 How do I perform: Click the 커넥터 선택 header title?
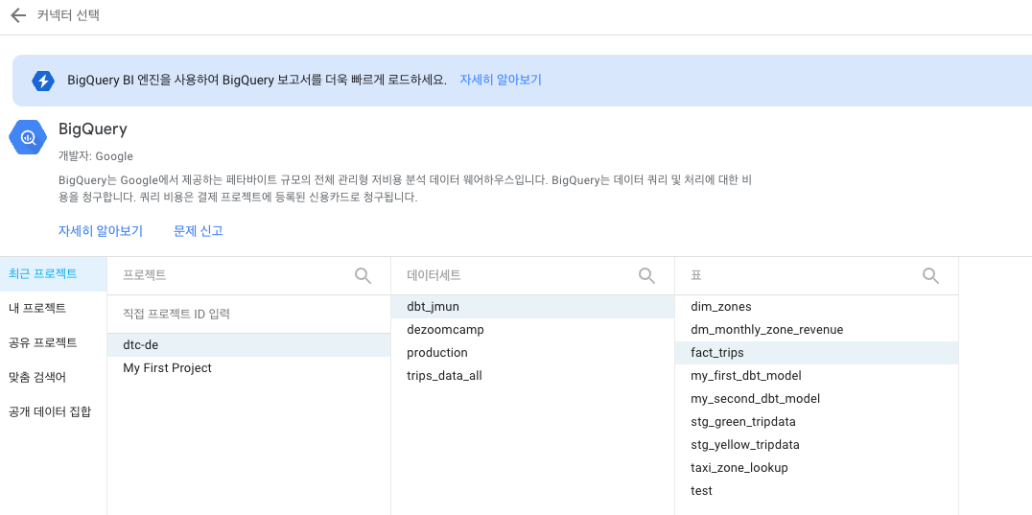(x=68, y=15)
